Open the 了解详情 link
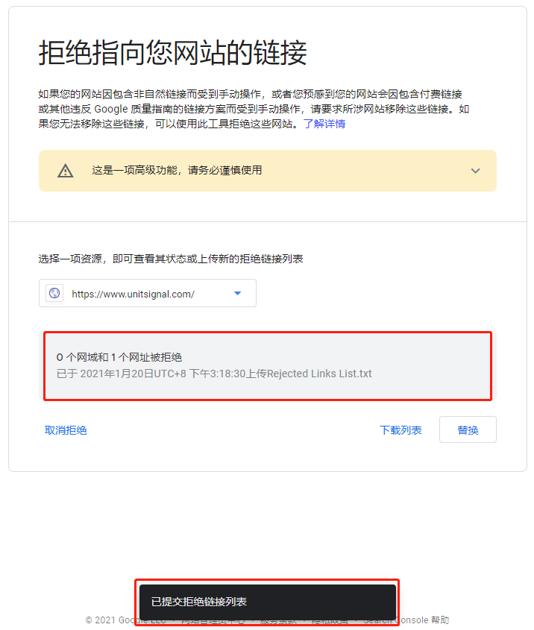534x630 pixels. pyautogui.click(x=324, y=124)
